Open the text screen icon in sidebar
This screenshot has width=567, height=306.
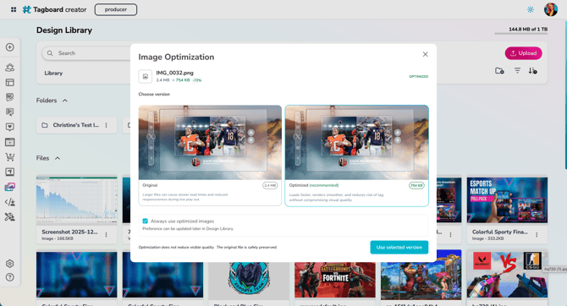(10, 172)
